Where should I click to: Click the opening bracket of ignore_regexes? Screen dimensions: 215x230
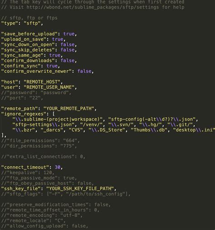54,114
